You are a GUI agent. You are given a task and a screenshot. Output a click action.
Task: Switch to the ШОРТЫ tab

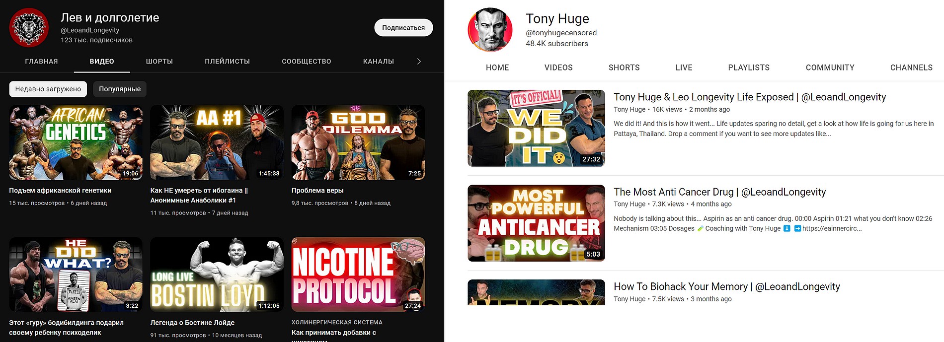[x=159, y=62]
